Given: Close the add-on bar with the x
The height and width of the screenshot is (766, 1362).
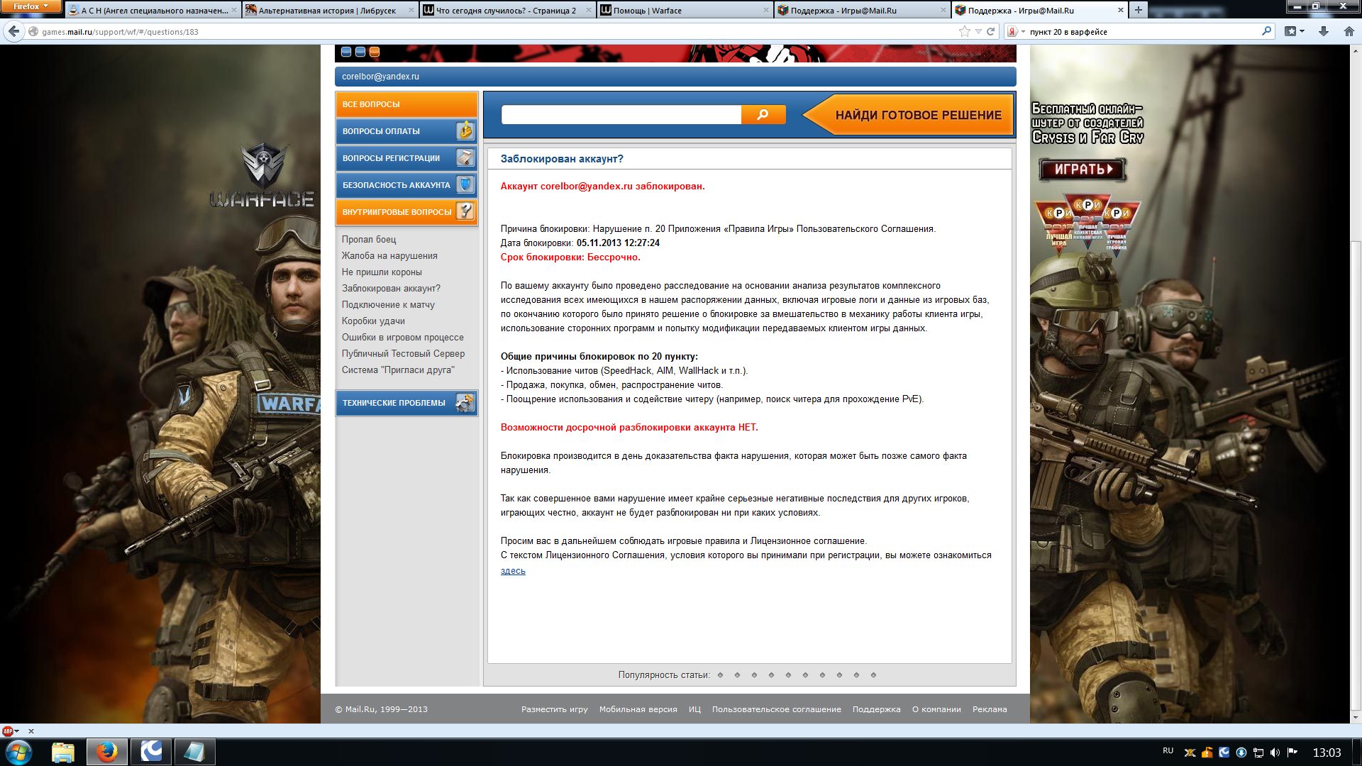Looking at the screenshot, I should pos(31,731).
